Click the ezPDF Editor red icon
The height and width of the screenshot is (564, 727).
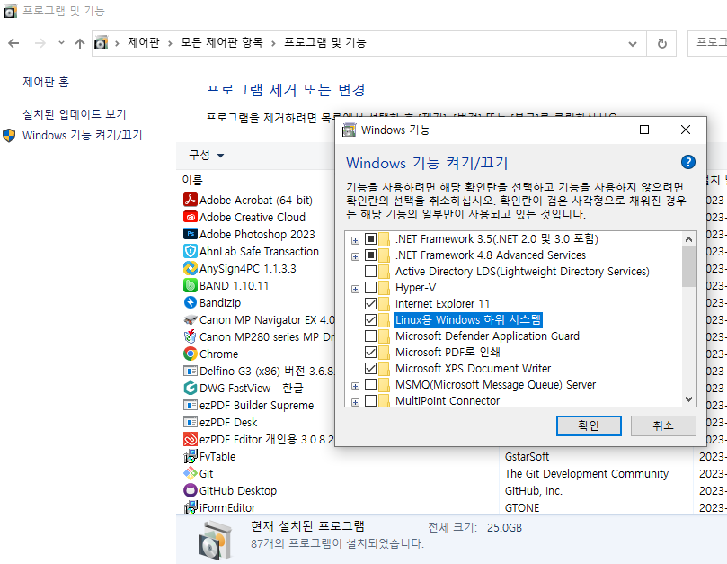pos(191,439)
